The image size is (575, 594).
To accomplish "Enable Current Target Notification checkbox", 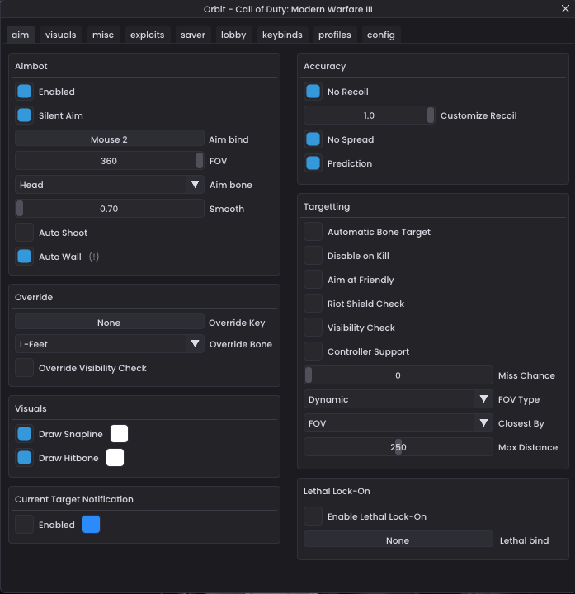I will [x=24, y=525].
